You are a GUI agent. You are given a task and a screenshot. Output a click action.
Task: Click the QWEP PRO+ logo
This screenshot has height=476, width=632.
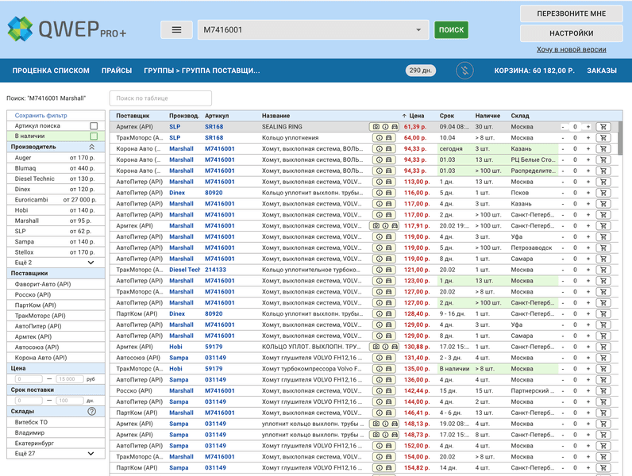click(x=67, y=29)
